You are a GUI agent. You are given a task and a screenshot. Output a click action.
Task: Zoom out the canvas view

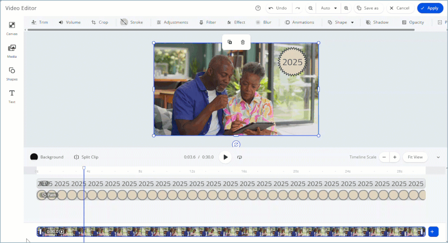click(310, 8)
